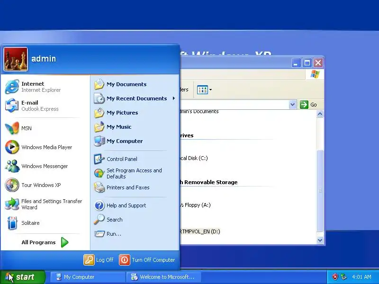Open Help and Support

pyautogui.click(x=135, y=205)
